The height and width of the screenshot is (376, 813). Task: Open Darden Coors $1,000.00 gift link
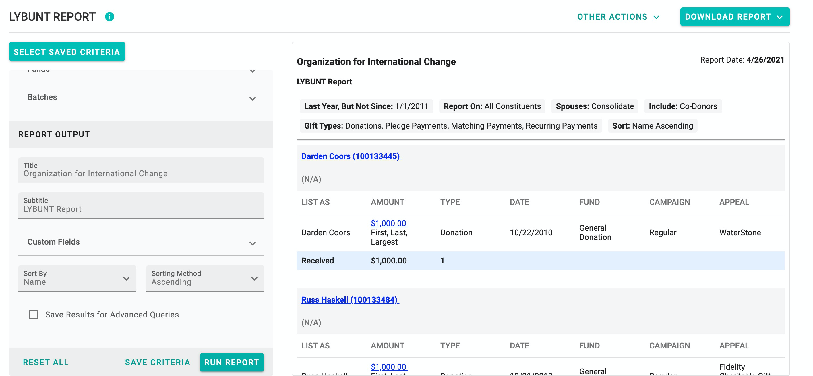tap(388, 223)
